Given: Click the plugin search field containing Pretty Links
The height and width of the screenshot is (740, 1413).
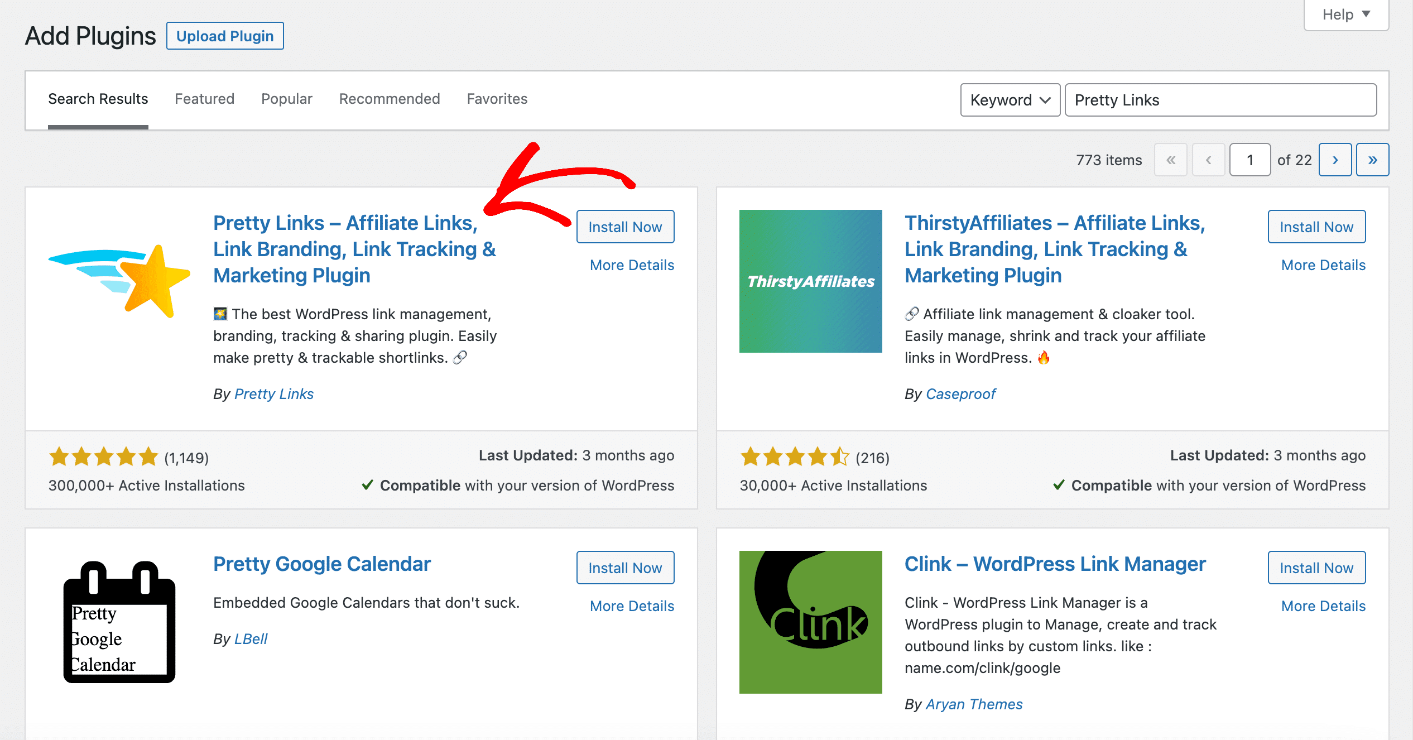Looking at the screenshot, I should coord(1220,100).
